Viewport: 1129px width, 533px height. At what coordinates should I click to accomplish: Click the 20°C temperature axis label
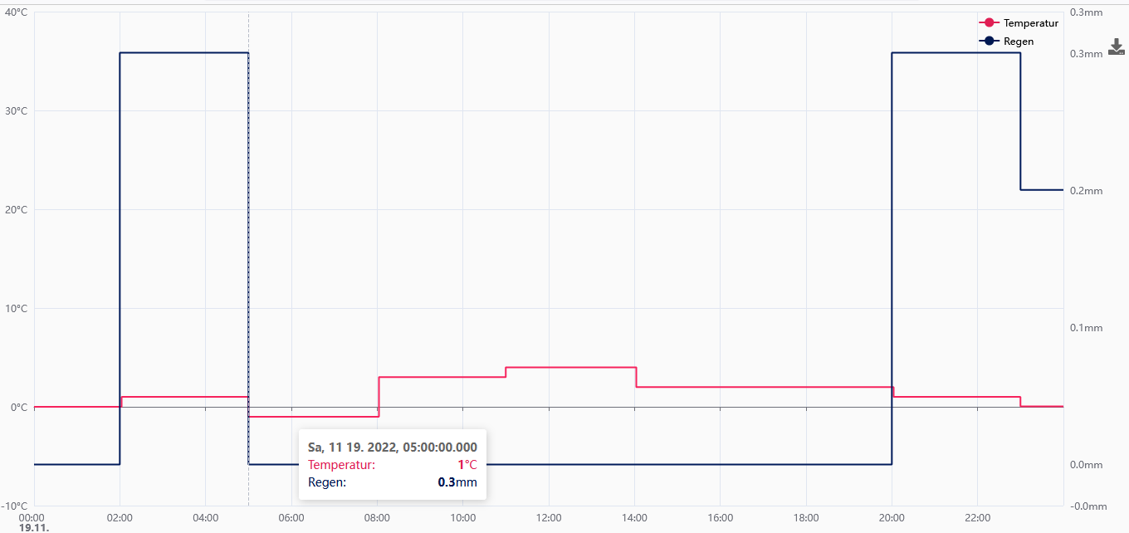(x=17, y=209)
